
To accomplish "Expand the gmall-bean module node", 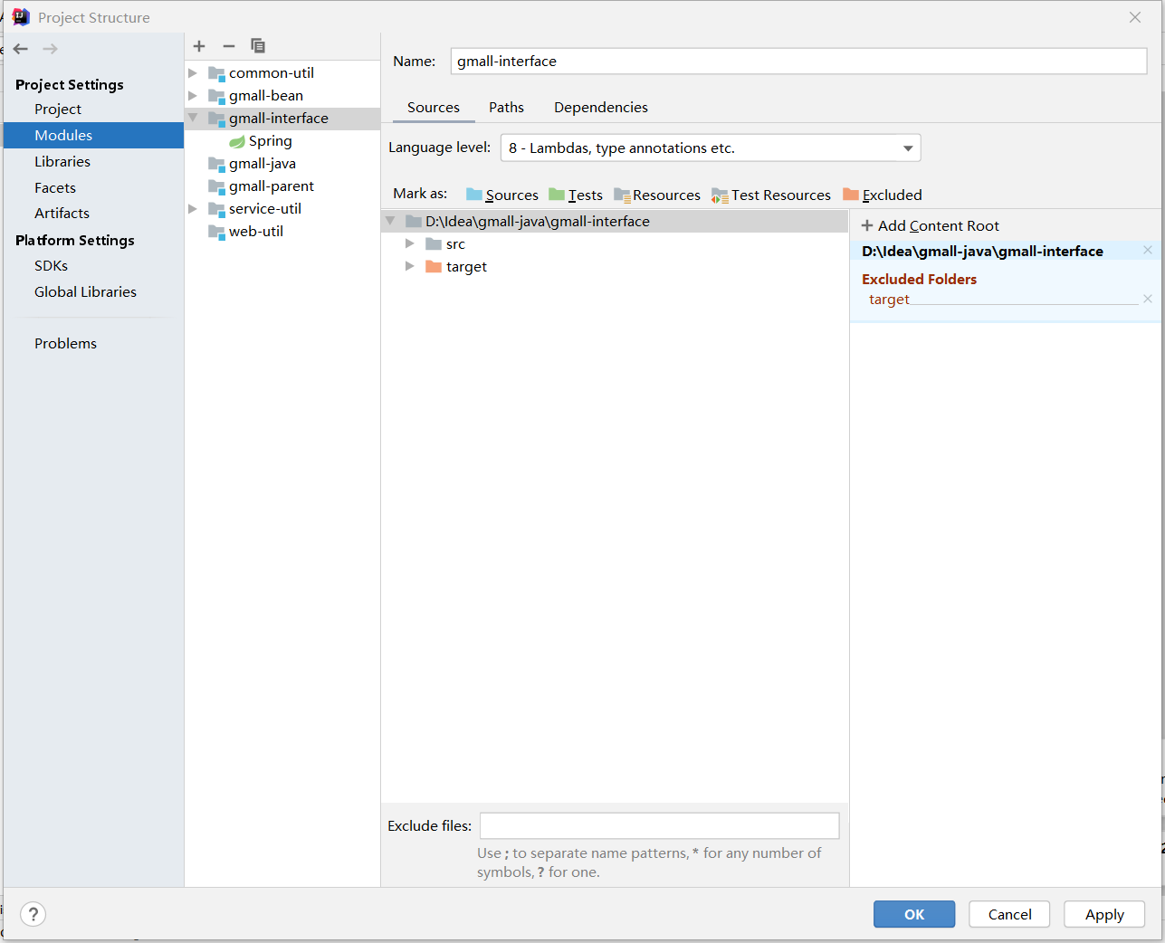I will tap(193, 96).
